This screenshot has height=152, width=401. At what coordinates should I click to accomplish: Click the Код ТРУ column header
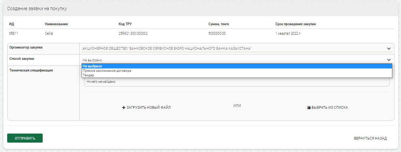click(125, 24)
